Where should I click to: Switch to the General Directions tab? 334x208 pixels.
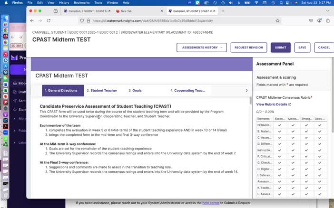(x=63, y=90)
